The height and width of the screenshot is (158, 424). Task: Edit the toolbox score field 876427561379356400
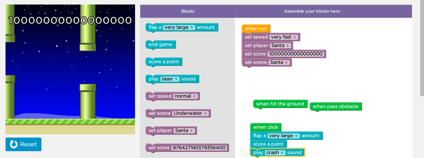pyautogui.click(x=199, y=148)
